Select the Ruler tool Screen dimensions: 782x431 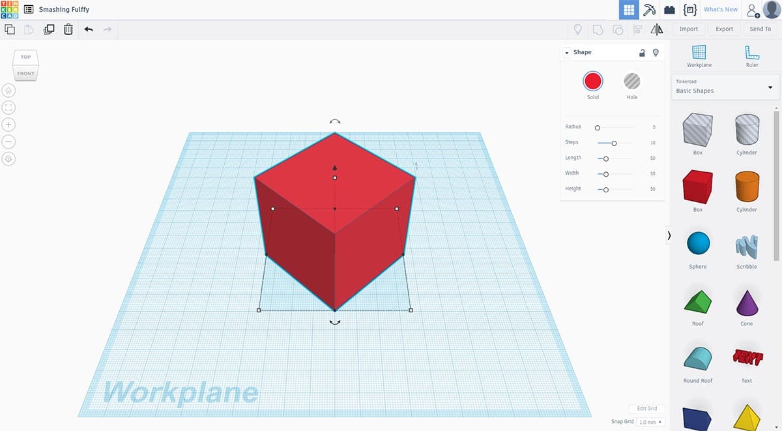coord(751,56)
